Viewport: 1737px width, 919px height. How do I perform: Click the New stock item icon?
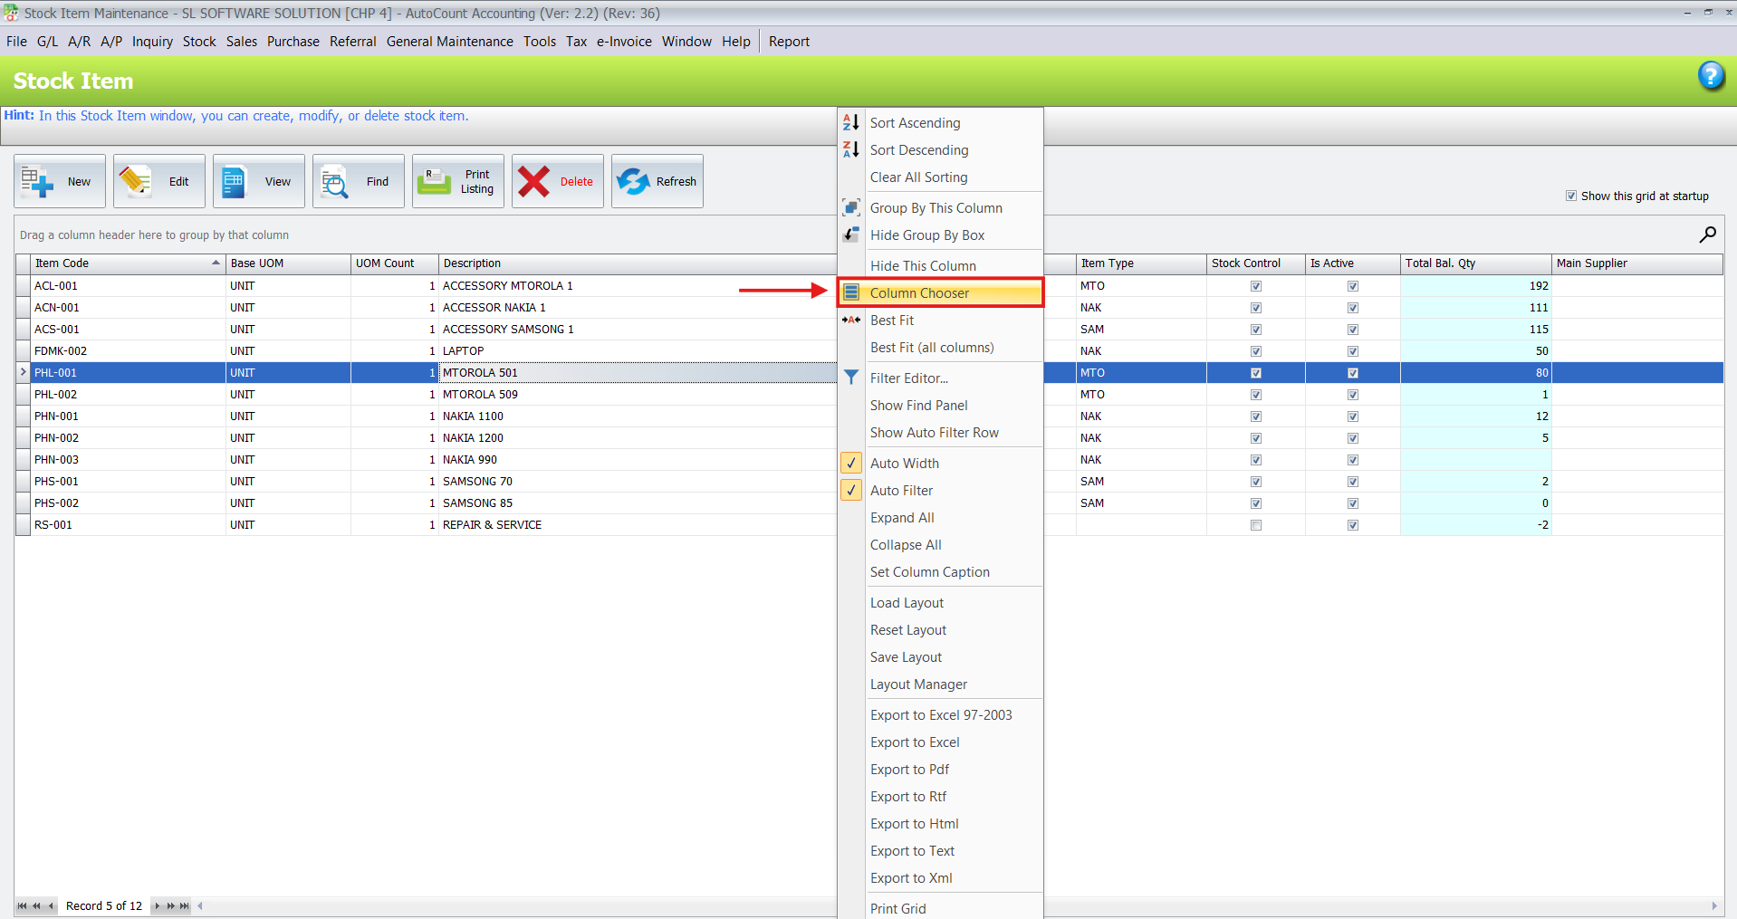coord(37,182)
